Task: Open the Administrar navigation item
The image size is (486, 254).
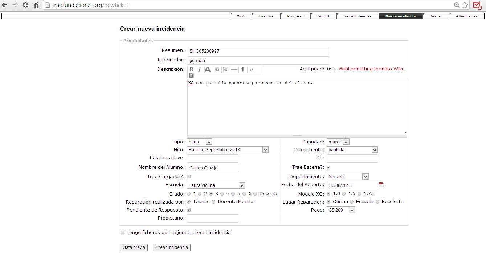Action: tap(466, 16)
